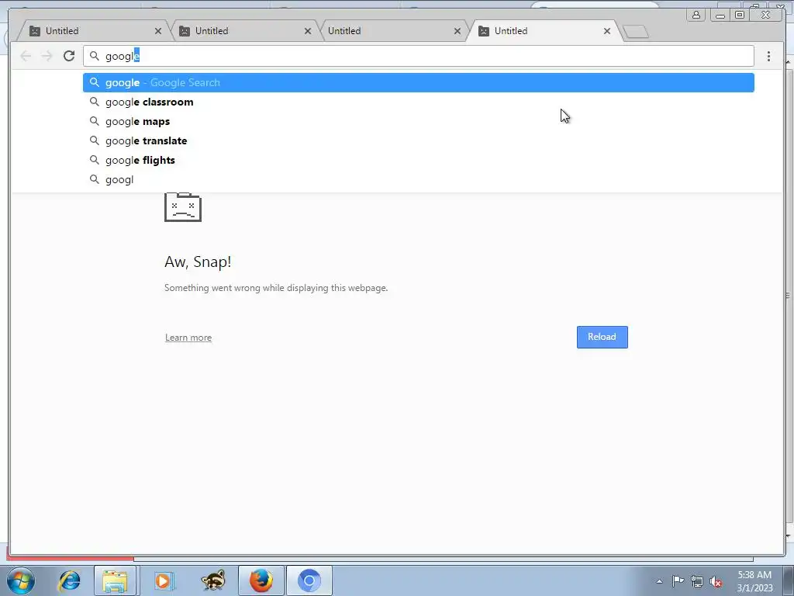Choose the 'google - Google Search' suggestion
Image resolution: width=794 pixels, height=596 pixels.
click(x=418, y=82)
